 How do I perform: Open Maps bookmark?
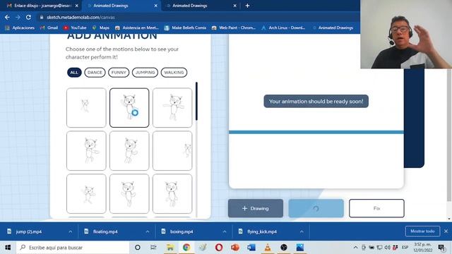tap(100, 28)
